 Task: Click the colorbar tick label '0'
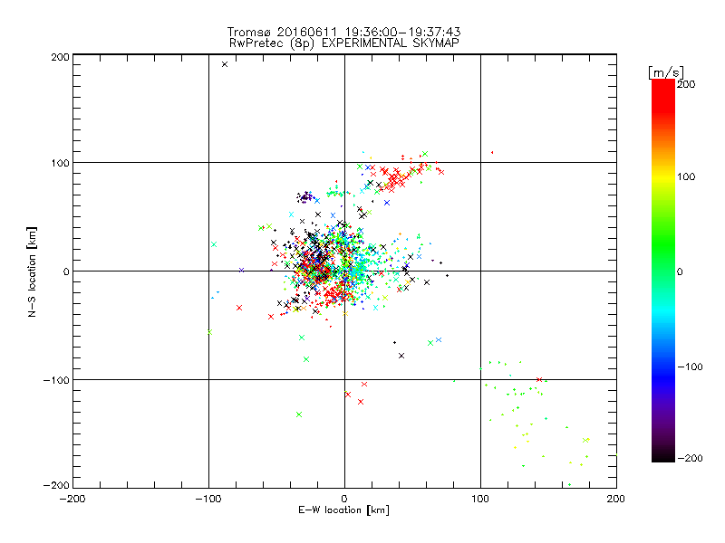pos(680,271)
